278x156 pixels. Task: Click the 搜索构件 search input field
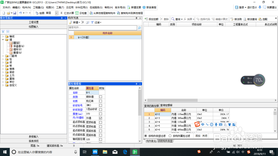point(103,28)
